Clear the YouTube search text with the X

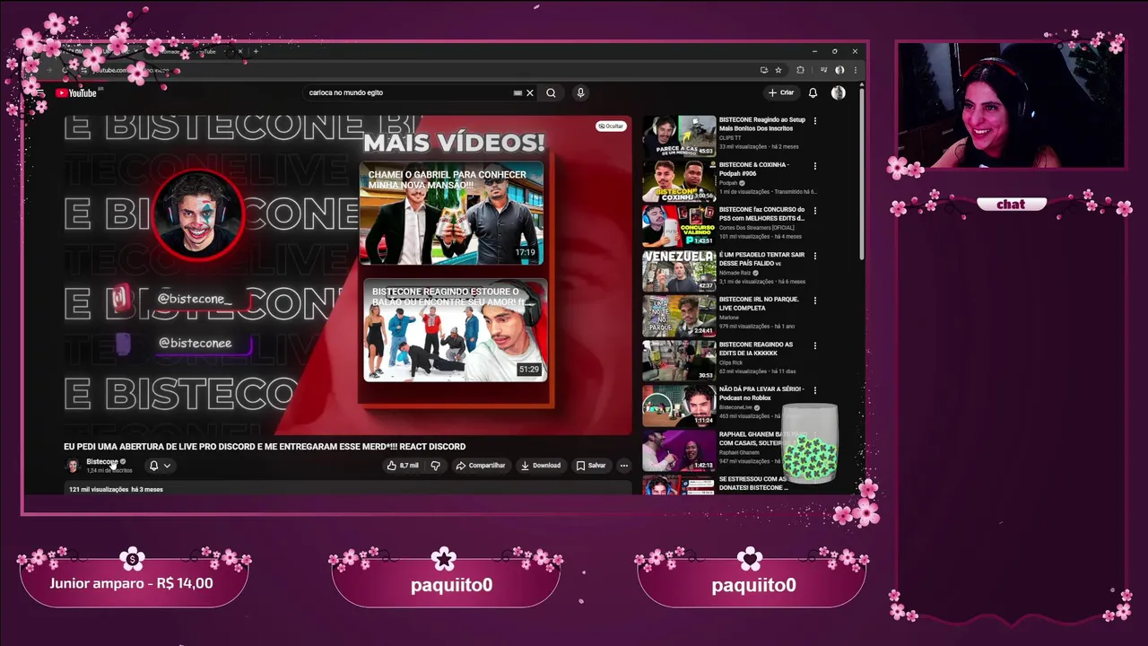[530, 92]
